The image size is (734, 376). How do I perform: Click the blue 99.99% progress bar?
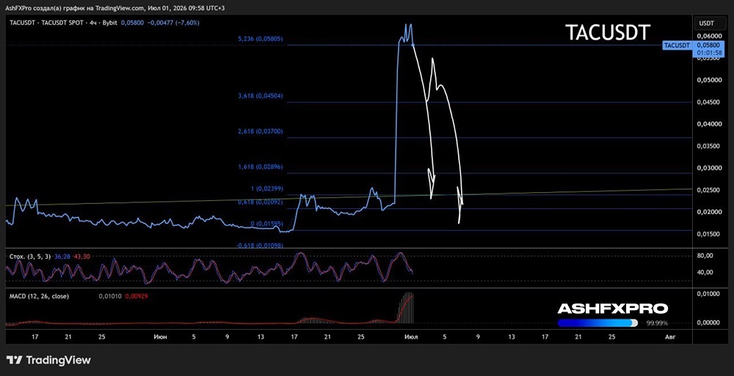click(x=597, y=322)
